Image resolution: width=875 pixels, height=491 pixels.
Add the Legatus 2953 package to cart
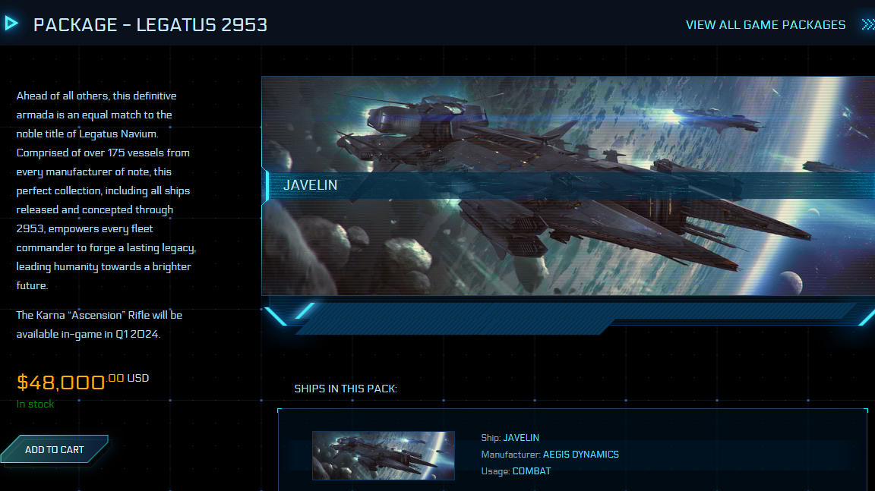pyautogui.click(x=55, y=449)
